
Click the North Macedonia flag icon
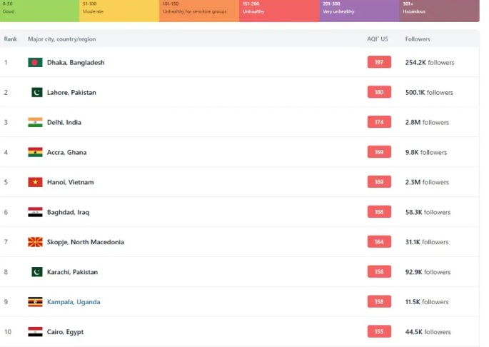(35, 243)
